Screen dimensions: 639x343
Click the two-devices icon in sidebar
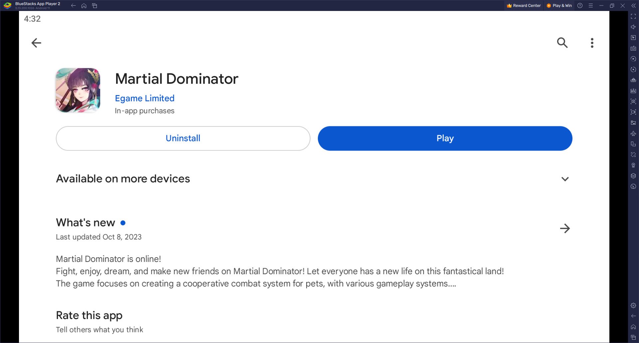633,144
